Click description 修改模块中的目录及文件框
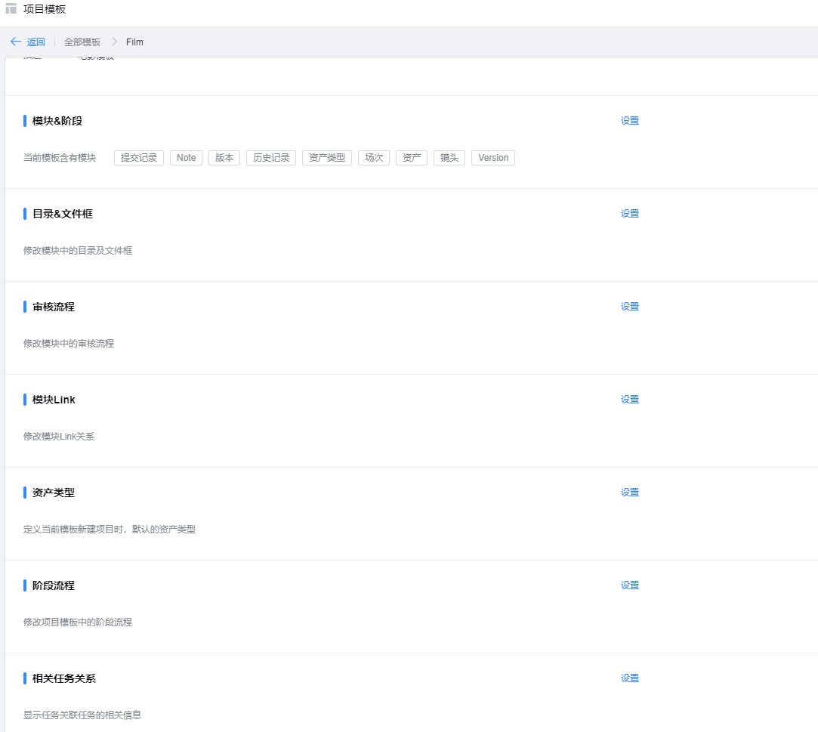The height and width of the screenshot is (732, 818). (x=78, y=251)
